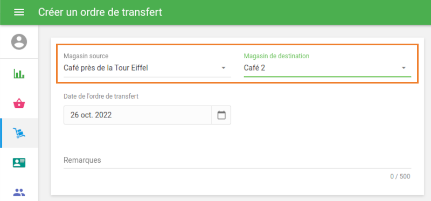This screenshot has width=431, height=201.
Task: Expand the Magasin source dropdown arrow
Action: pos(224,68)
